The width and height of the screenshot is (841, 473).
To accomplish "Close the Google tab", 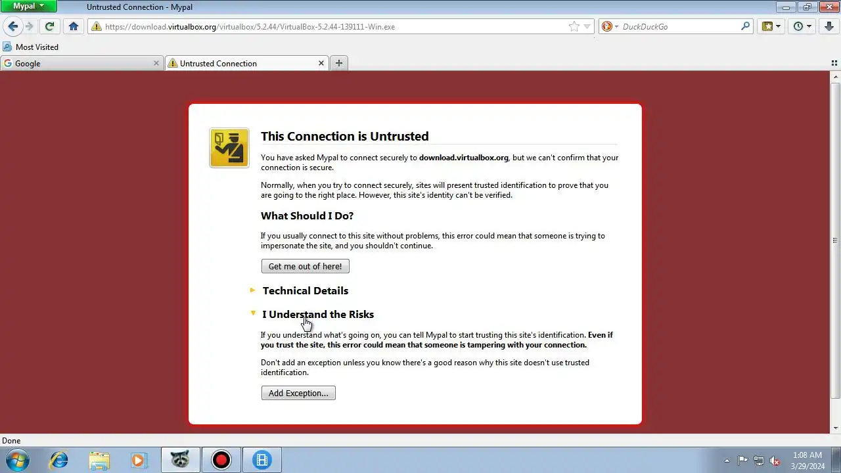I will 156,63.
